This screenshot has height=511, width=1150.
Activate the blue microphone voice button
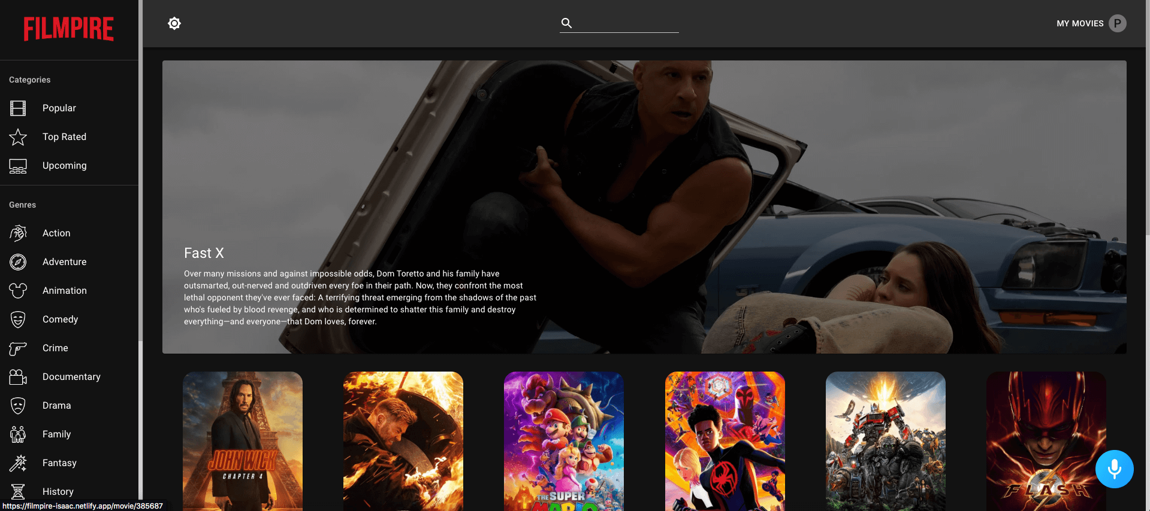1114,469
